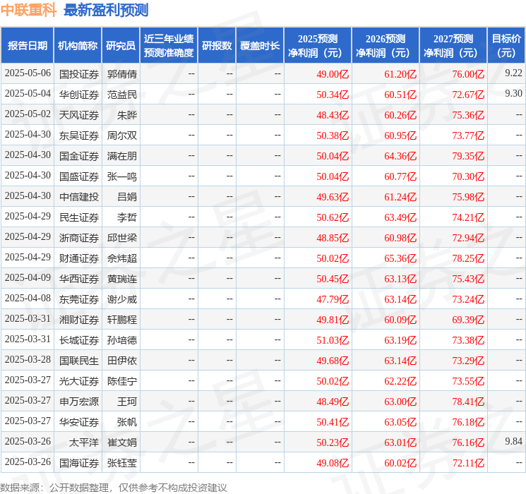This screenshot has width=526, height=494.
Task: Click 72.67亿 in 华创证券 row
Action: pos(468,95)
